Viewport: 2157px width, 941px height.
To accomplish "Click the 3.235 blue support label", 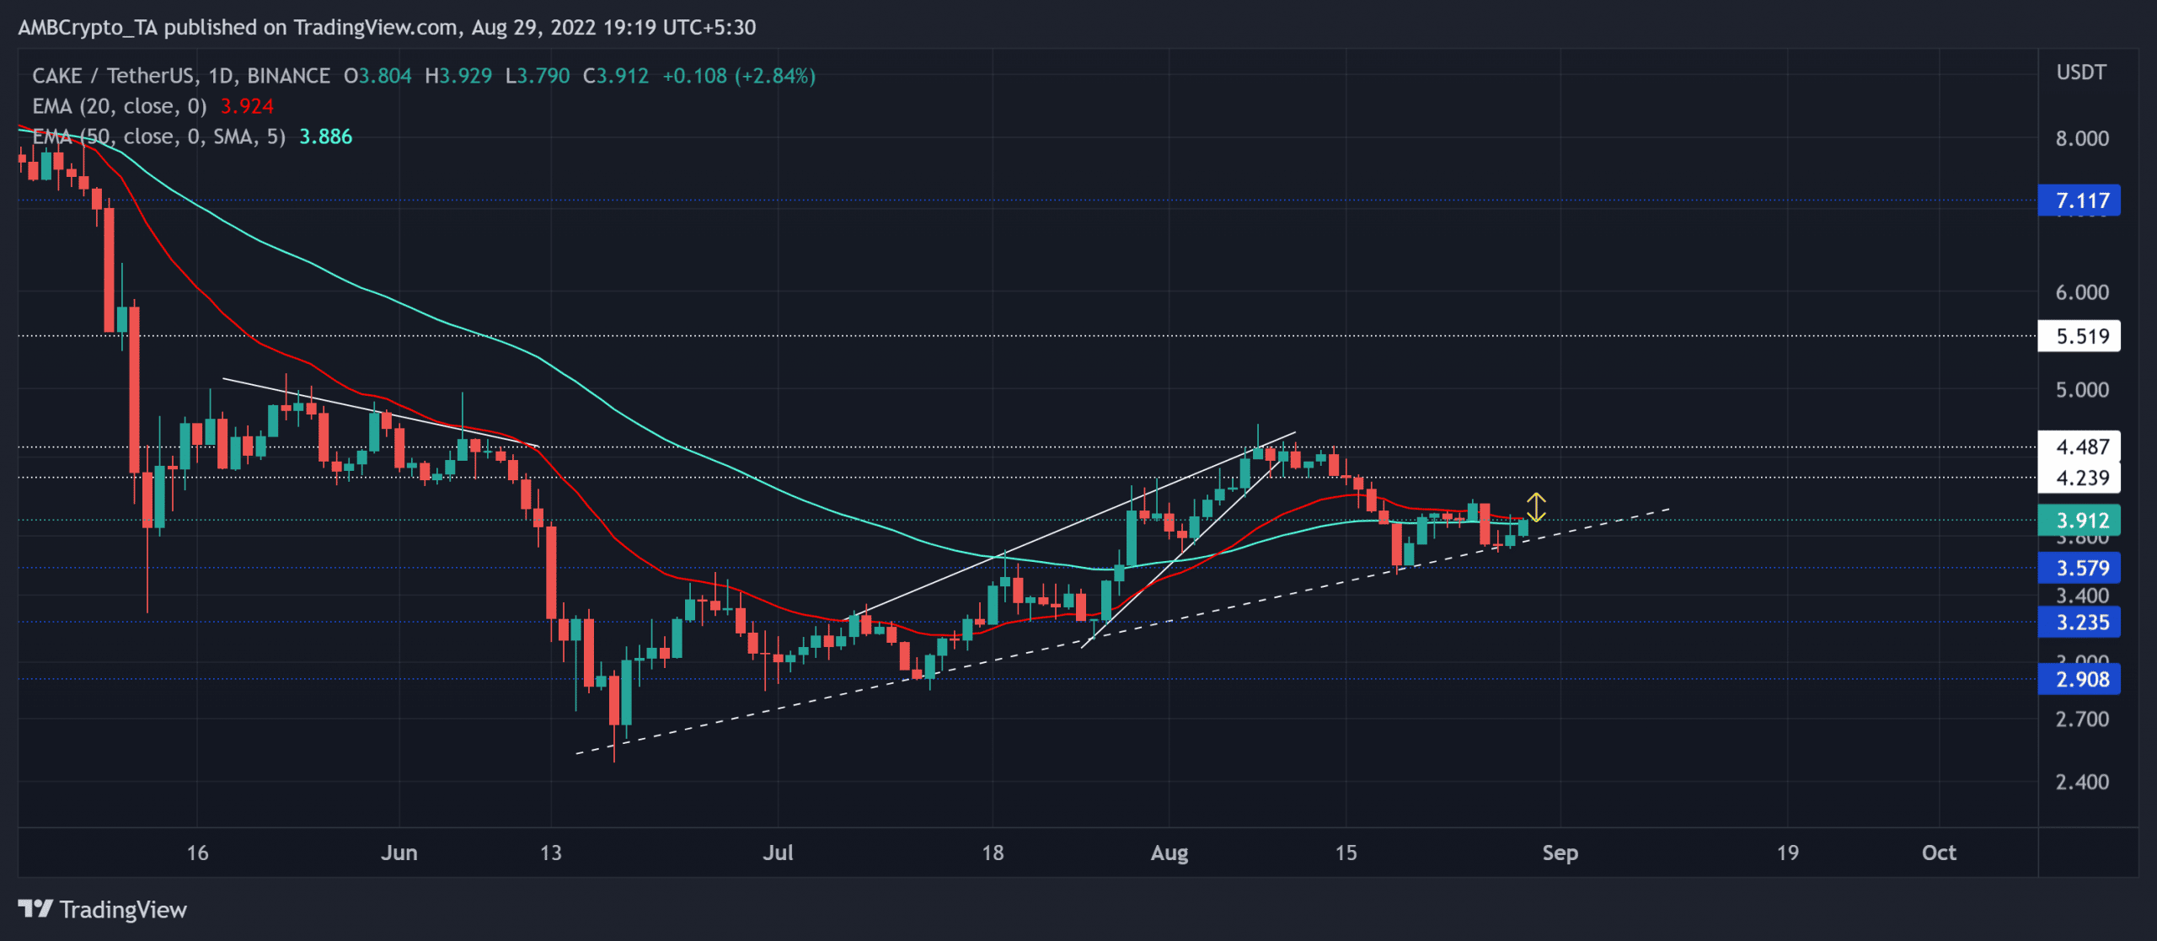I will [x=2079, y=623].
